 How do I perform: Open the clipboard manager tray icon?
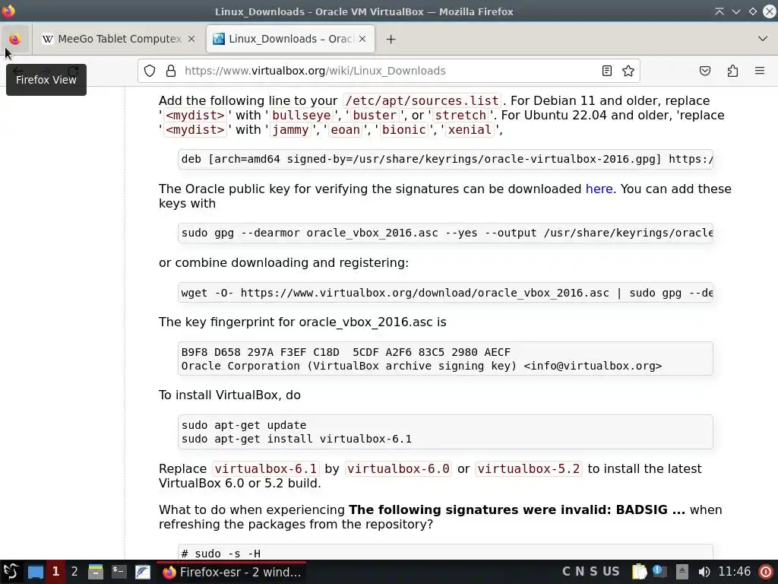[x=640, y=572]
